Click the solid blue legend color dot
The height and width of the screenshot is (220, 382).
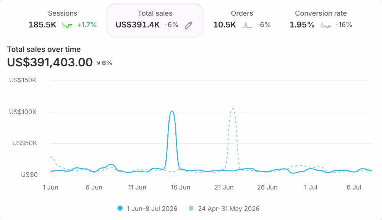tap(120, 208)
